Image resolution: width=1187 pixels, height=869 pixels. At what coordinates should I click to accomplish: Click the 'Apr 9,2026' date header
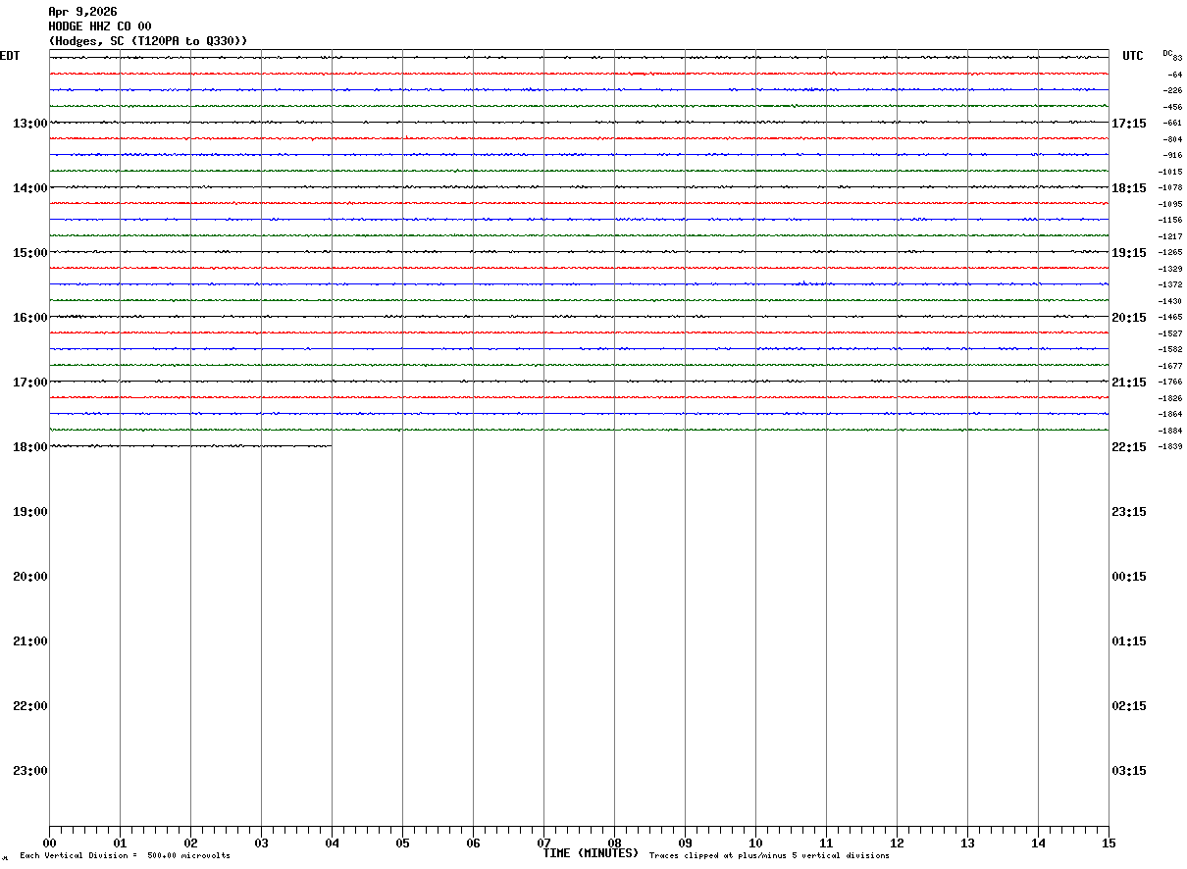click(x=82, y=12)
